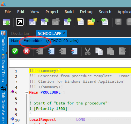The height and width of the screenshot is (124, 131).
Task: Click the Cut scissors icon
Action: pyautogui.click(x=88, y=51)
